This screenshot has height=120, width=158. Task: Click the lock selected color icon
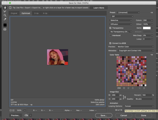click(x=133, y=88)
